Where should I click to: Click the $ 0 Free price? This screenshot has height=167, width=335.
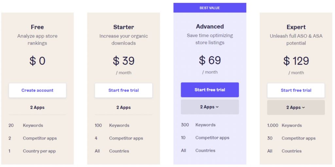pos(37,61)
